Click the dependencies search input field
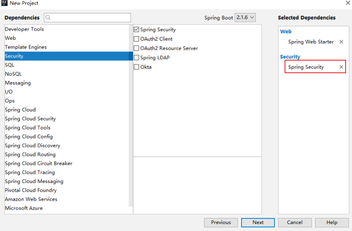 87,17
